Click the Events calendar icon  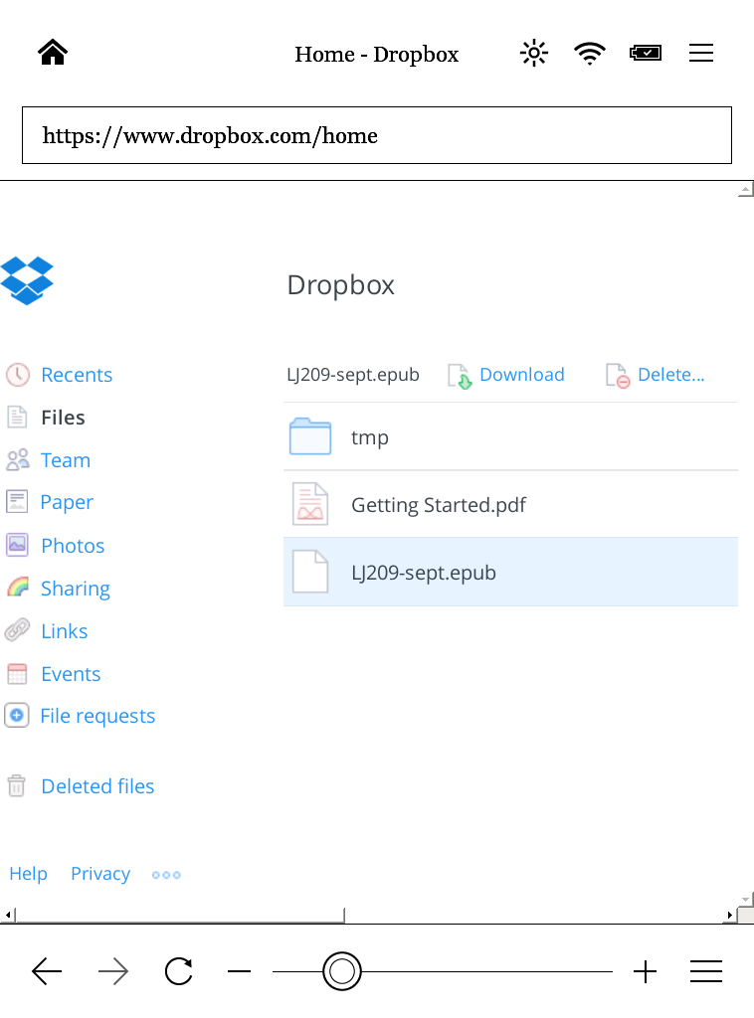17,674
